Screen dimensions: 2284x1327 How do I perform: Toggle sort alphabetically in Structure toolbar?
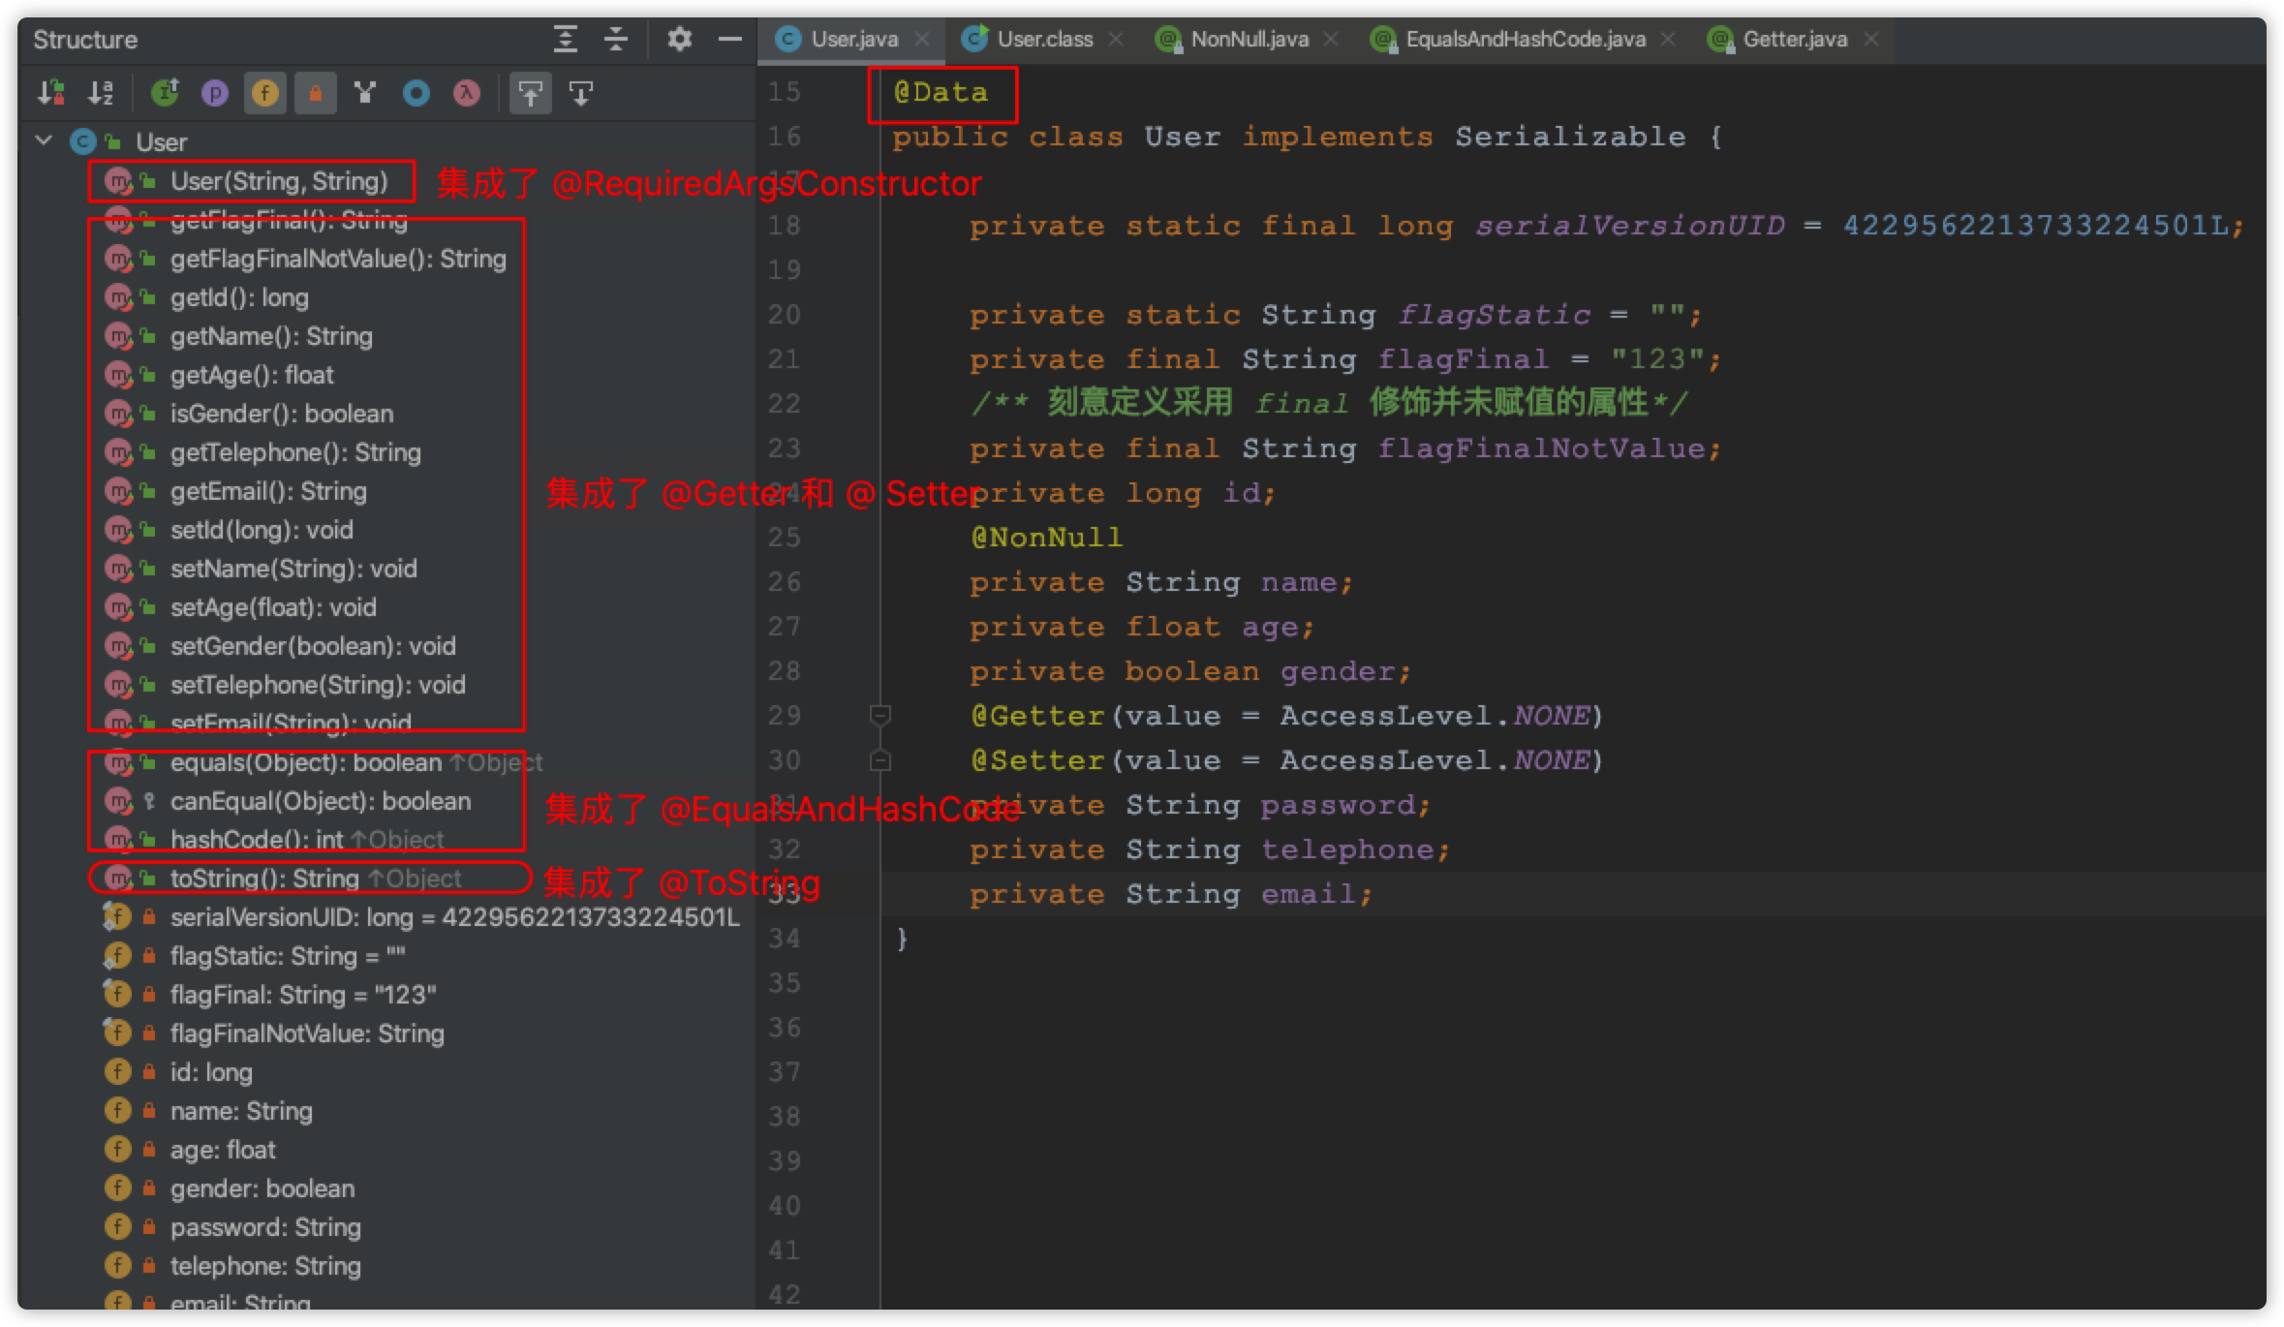point(102,93)
